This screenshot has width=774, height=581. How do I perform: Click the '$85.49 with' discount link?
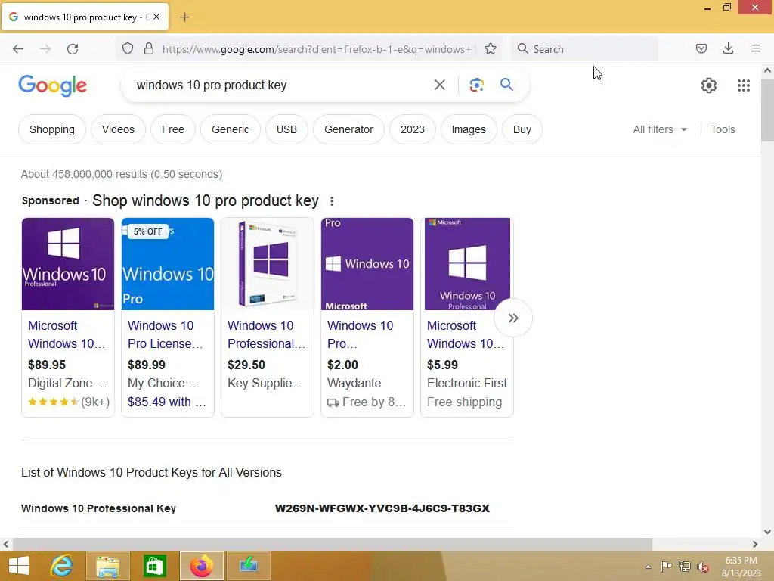(x=166, y=402)
